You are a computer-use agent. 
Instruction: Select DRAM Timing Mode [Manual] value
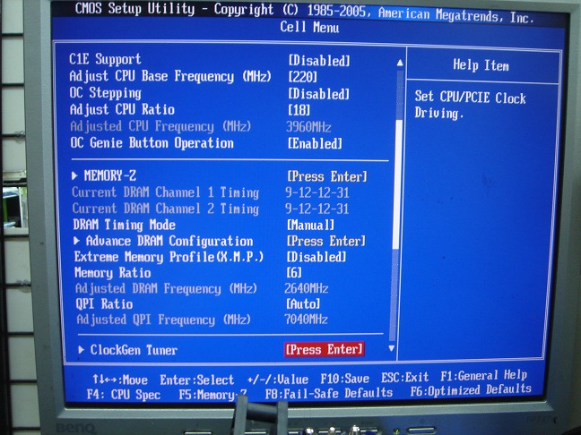(310, 225)
